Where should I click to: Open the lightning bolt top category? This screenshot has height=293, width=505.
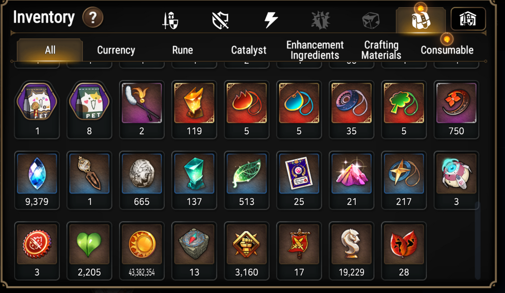(x=271, y=20)
